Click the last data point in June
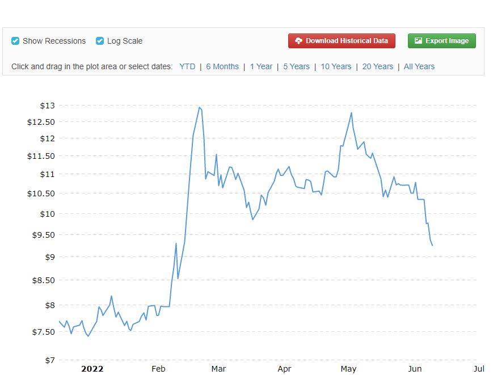 (432, 245)
